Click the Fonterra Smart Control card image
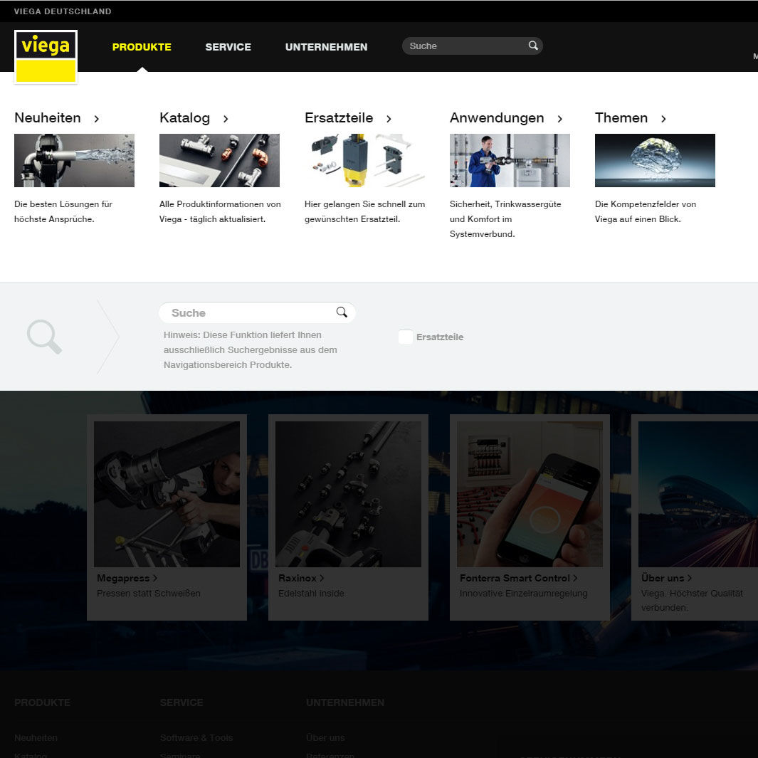 tap(530, 494)
